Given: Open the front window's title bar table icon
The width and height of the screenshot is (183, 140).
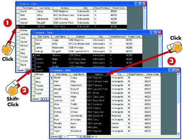Looking at the screenshot, I should pos(52,70).
